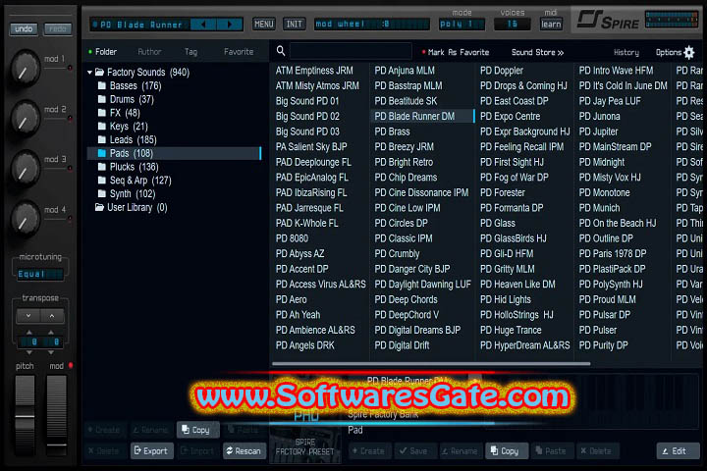The image size is (707, 471).
Task: Select preset Big Sound PD 01
Action: point(307,101)
